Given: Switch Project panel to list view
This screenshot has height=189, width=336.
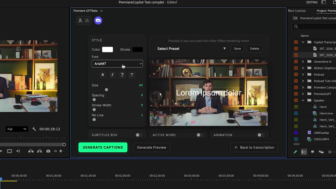Looking at the screenshot, I should pyautogui.click(x=304, y=152).
